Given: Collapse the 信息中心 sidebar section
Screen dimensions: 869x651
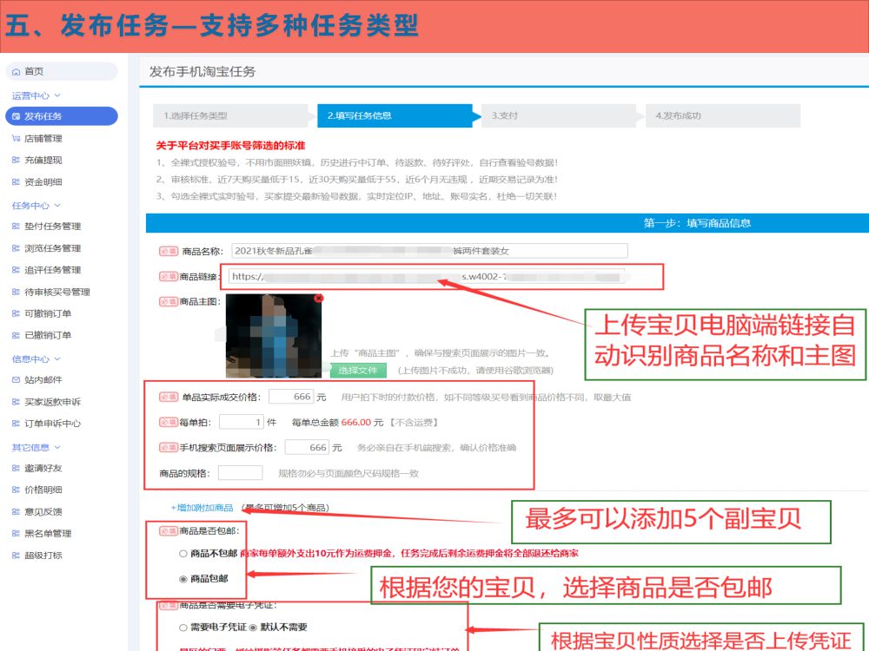Looking at the screenshot, I should pos(36,358).
